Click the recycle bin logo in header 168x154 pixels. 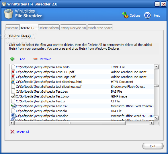[x=8, y=14]
